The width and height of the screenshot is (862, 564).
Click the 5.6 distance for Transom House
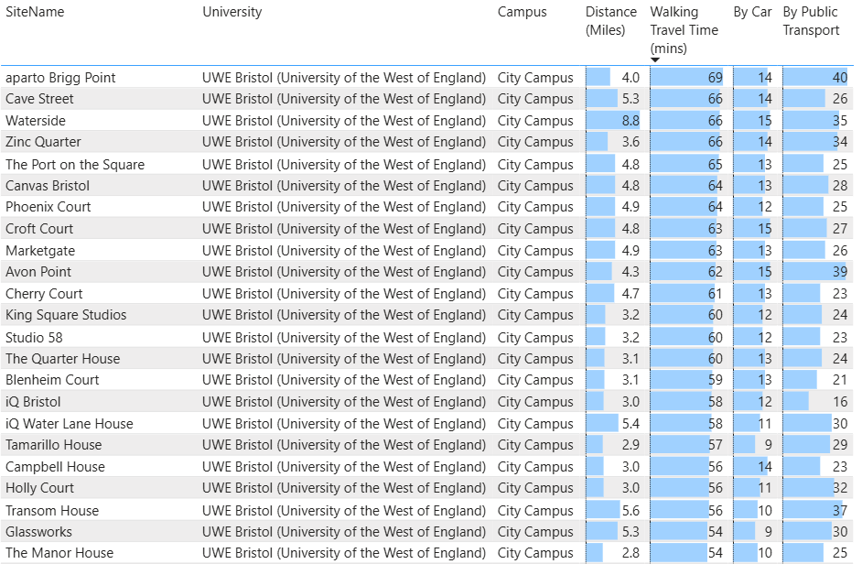pyautogui.click(x=630, y=511)
